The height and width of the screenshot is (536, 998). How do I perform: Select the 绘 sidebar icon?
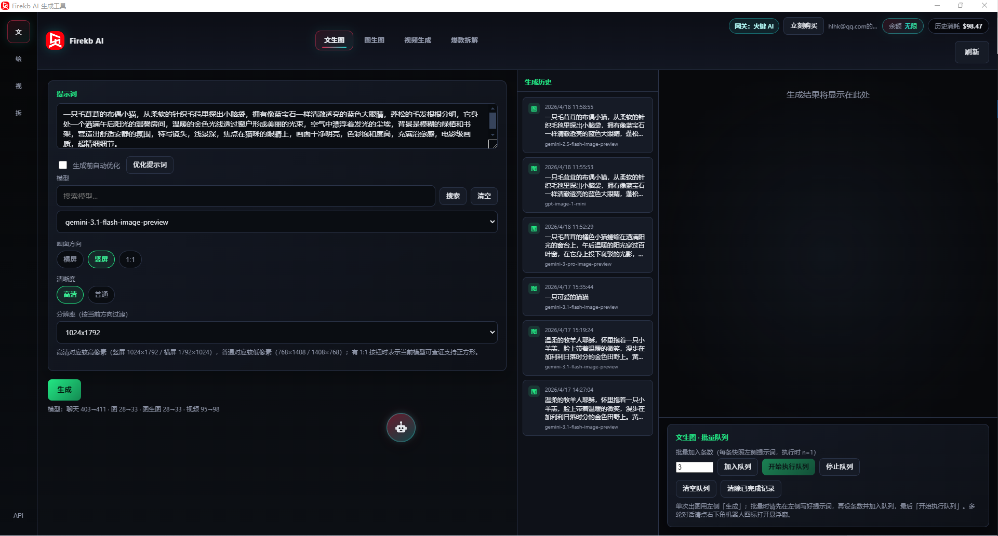tap(19, 59)
